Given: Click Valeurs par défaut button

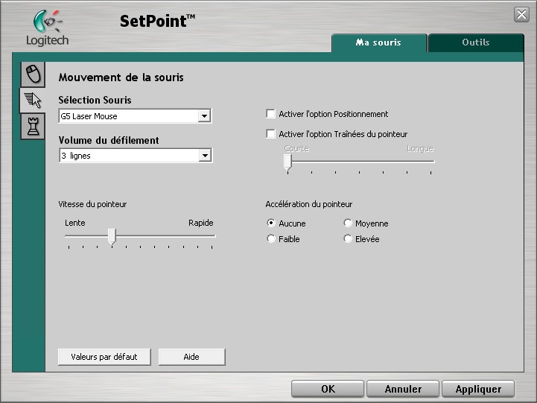Looking at the screenshot, I should (x=104, y=357).
